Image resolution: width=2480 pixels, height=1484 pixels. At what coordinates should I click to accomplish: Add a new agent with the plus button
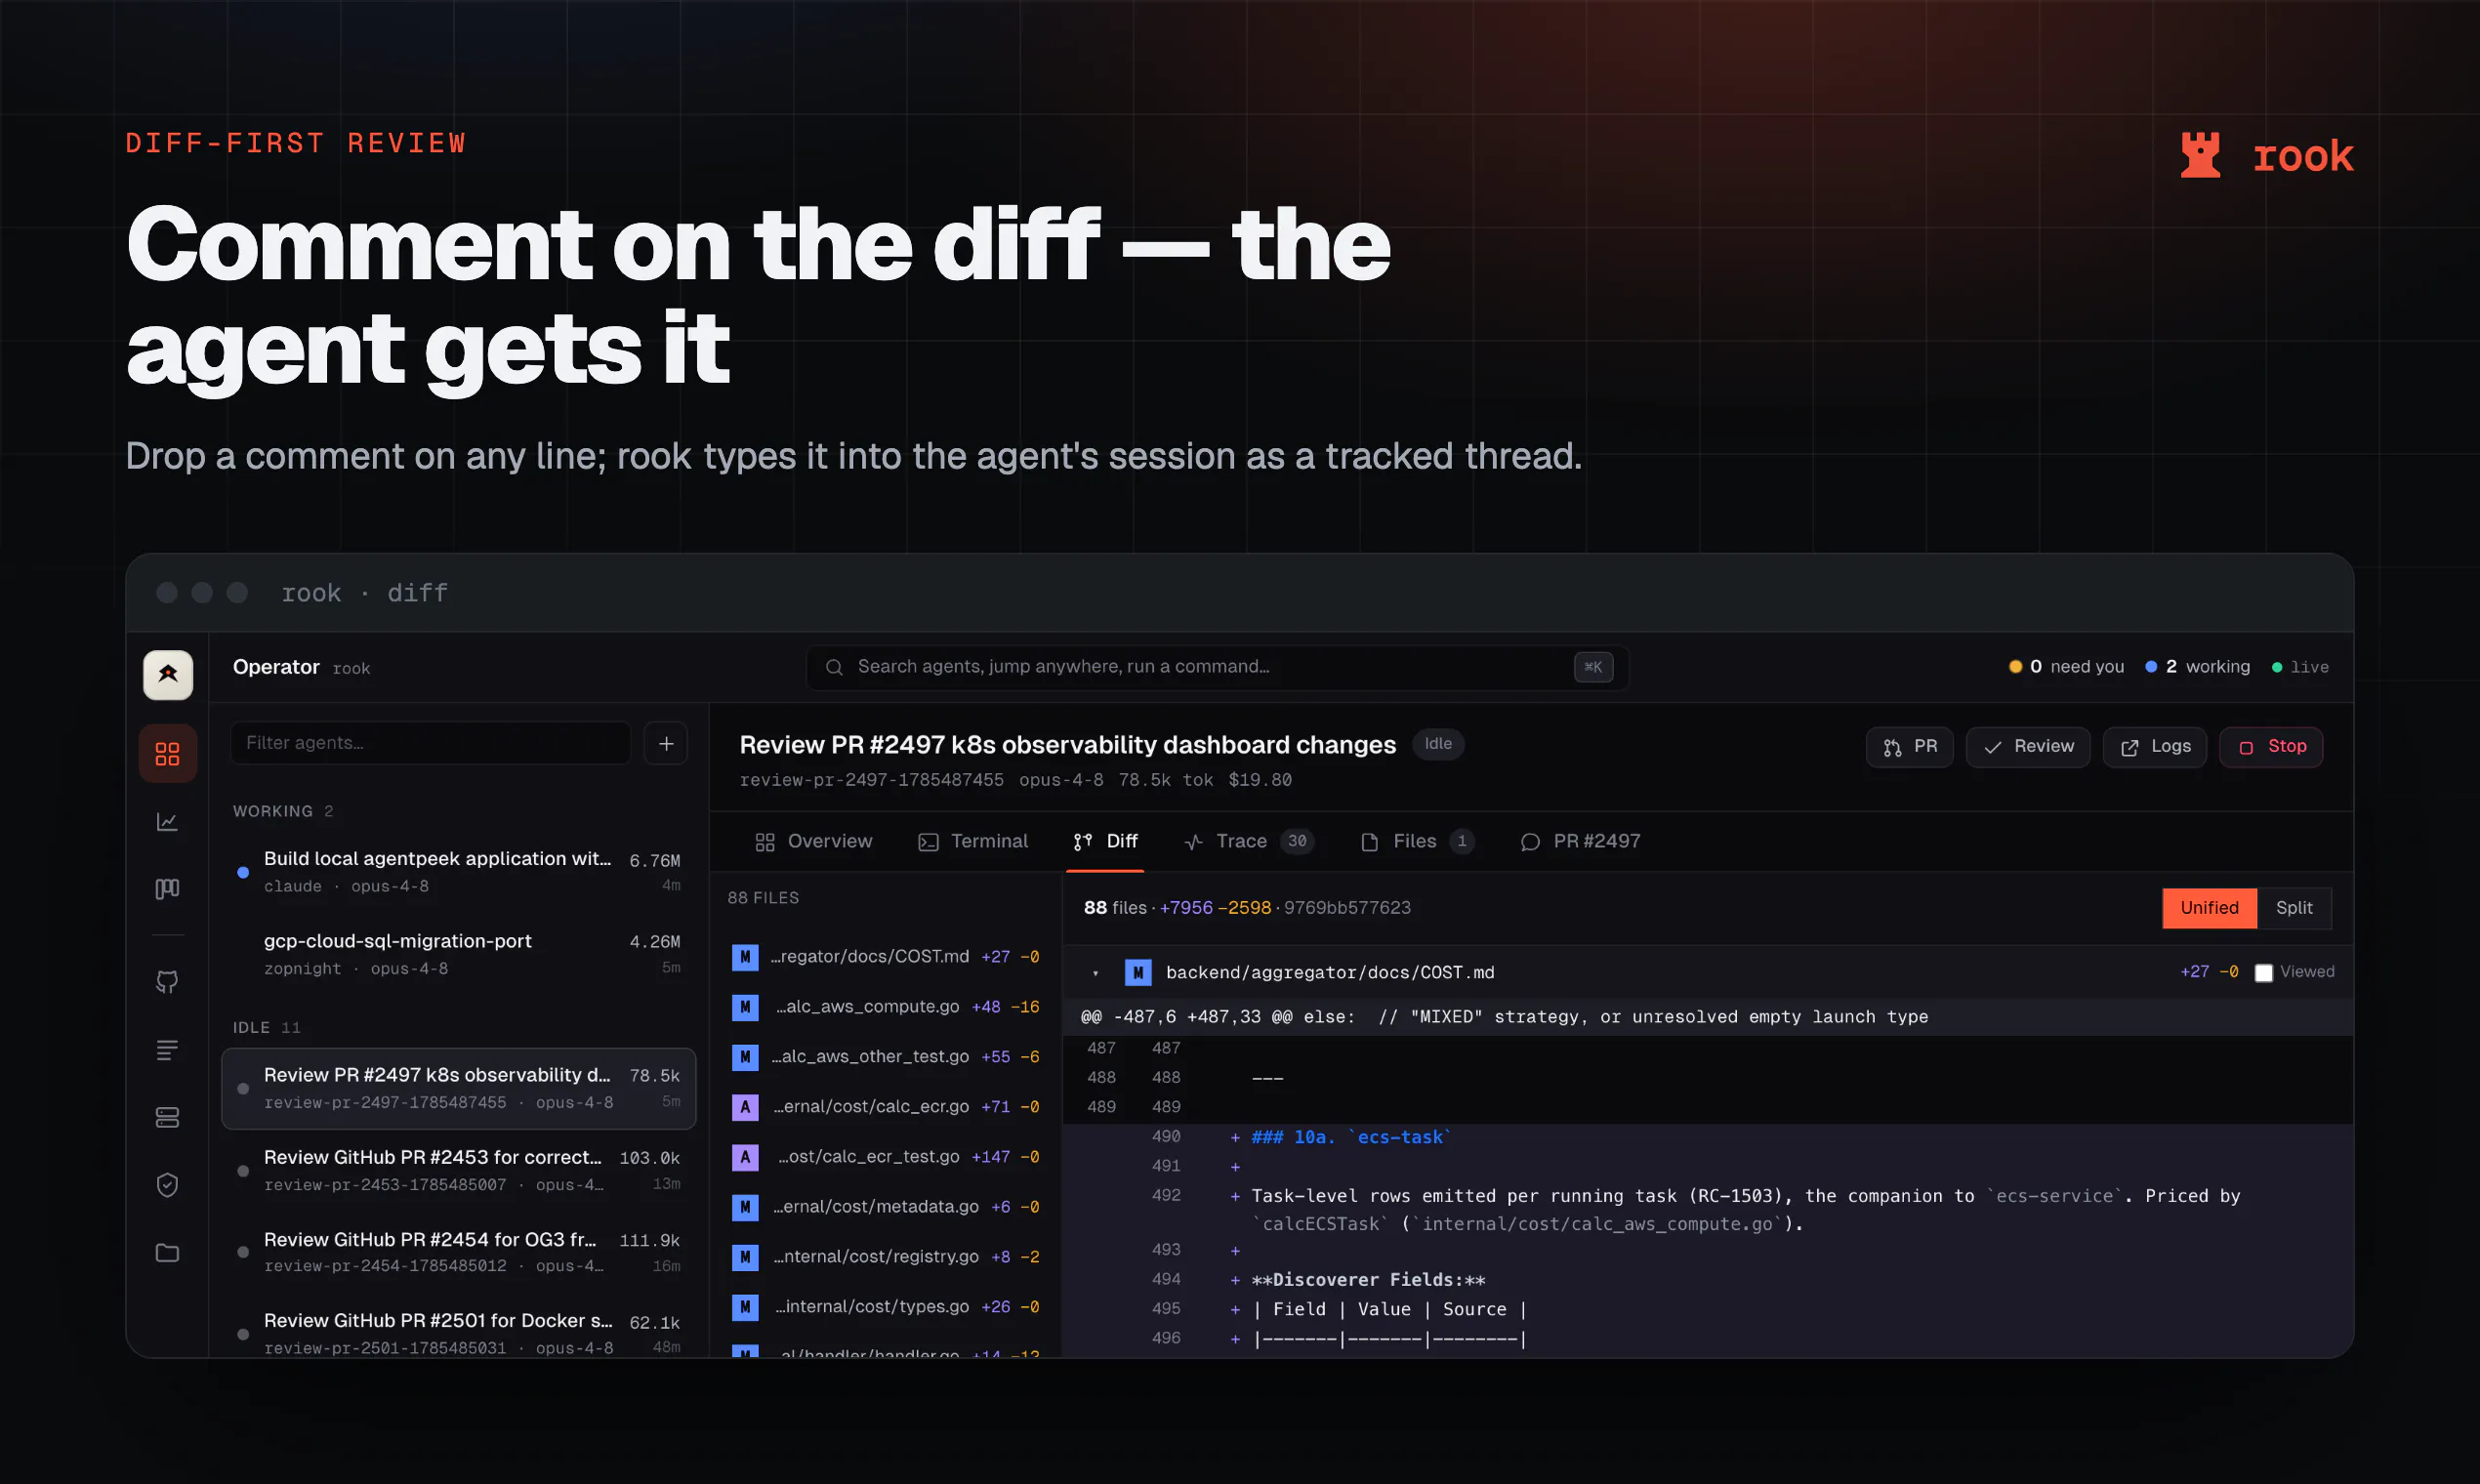pos(666,743)
